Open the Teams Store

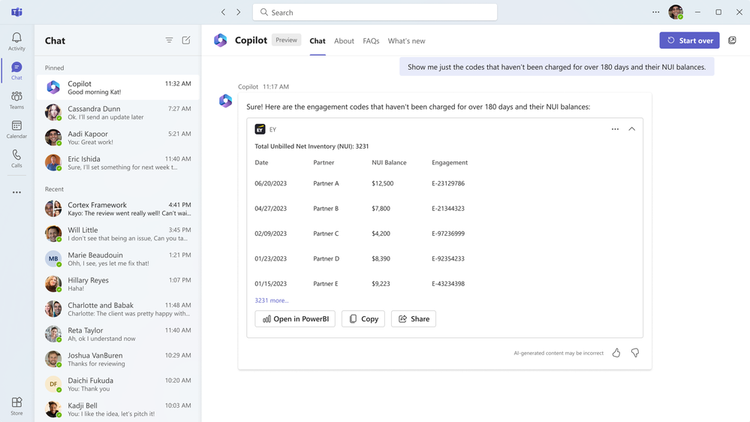pos(17,406)
